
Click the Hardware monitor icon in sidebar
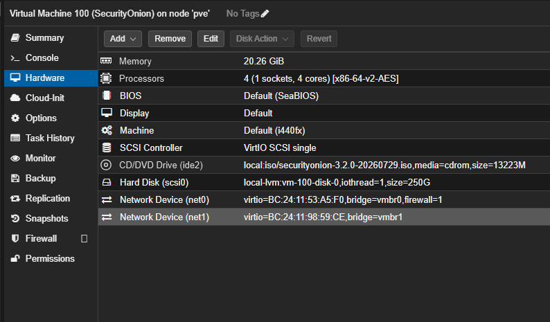coord(15,78)
